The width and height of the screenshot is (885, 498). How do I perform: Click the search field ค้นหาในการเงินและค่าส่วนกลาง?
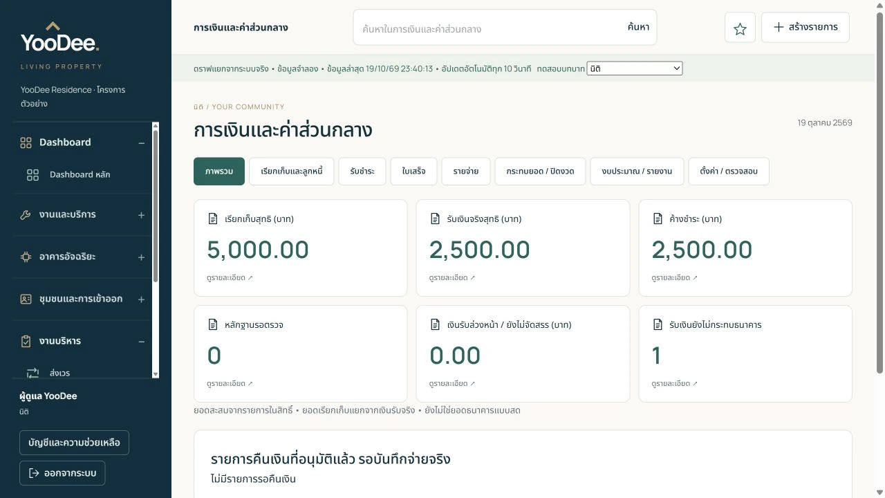487,28
